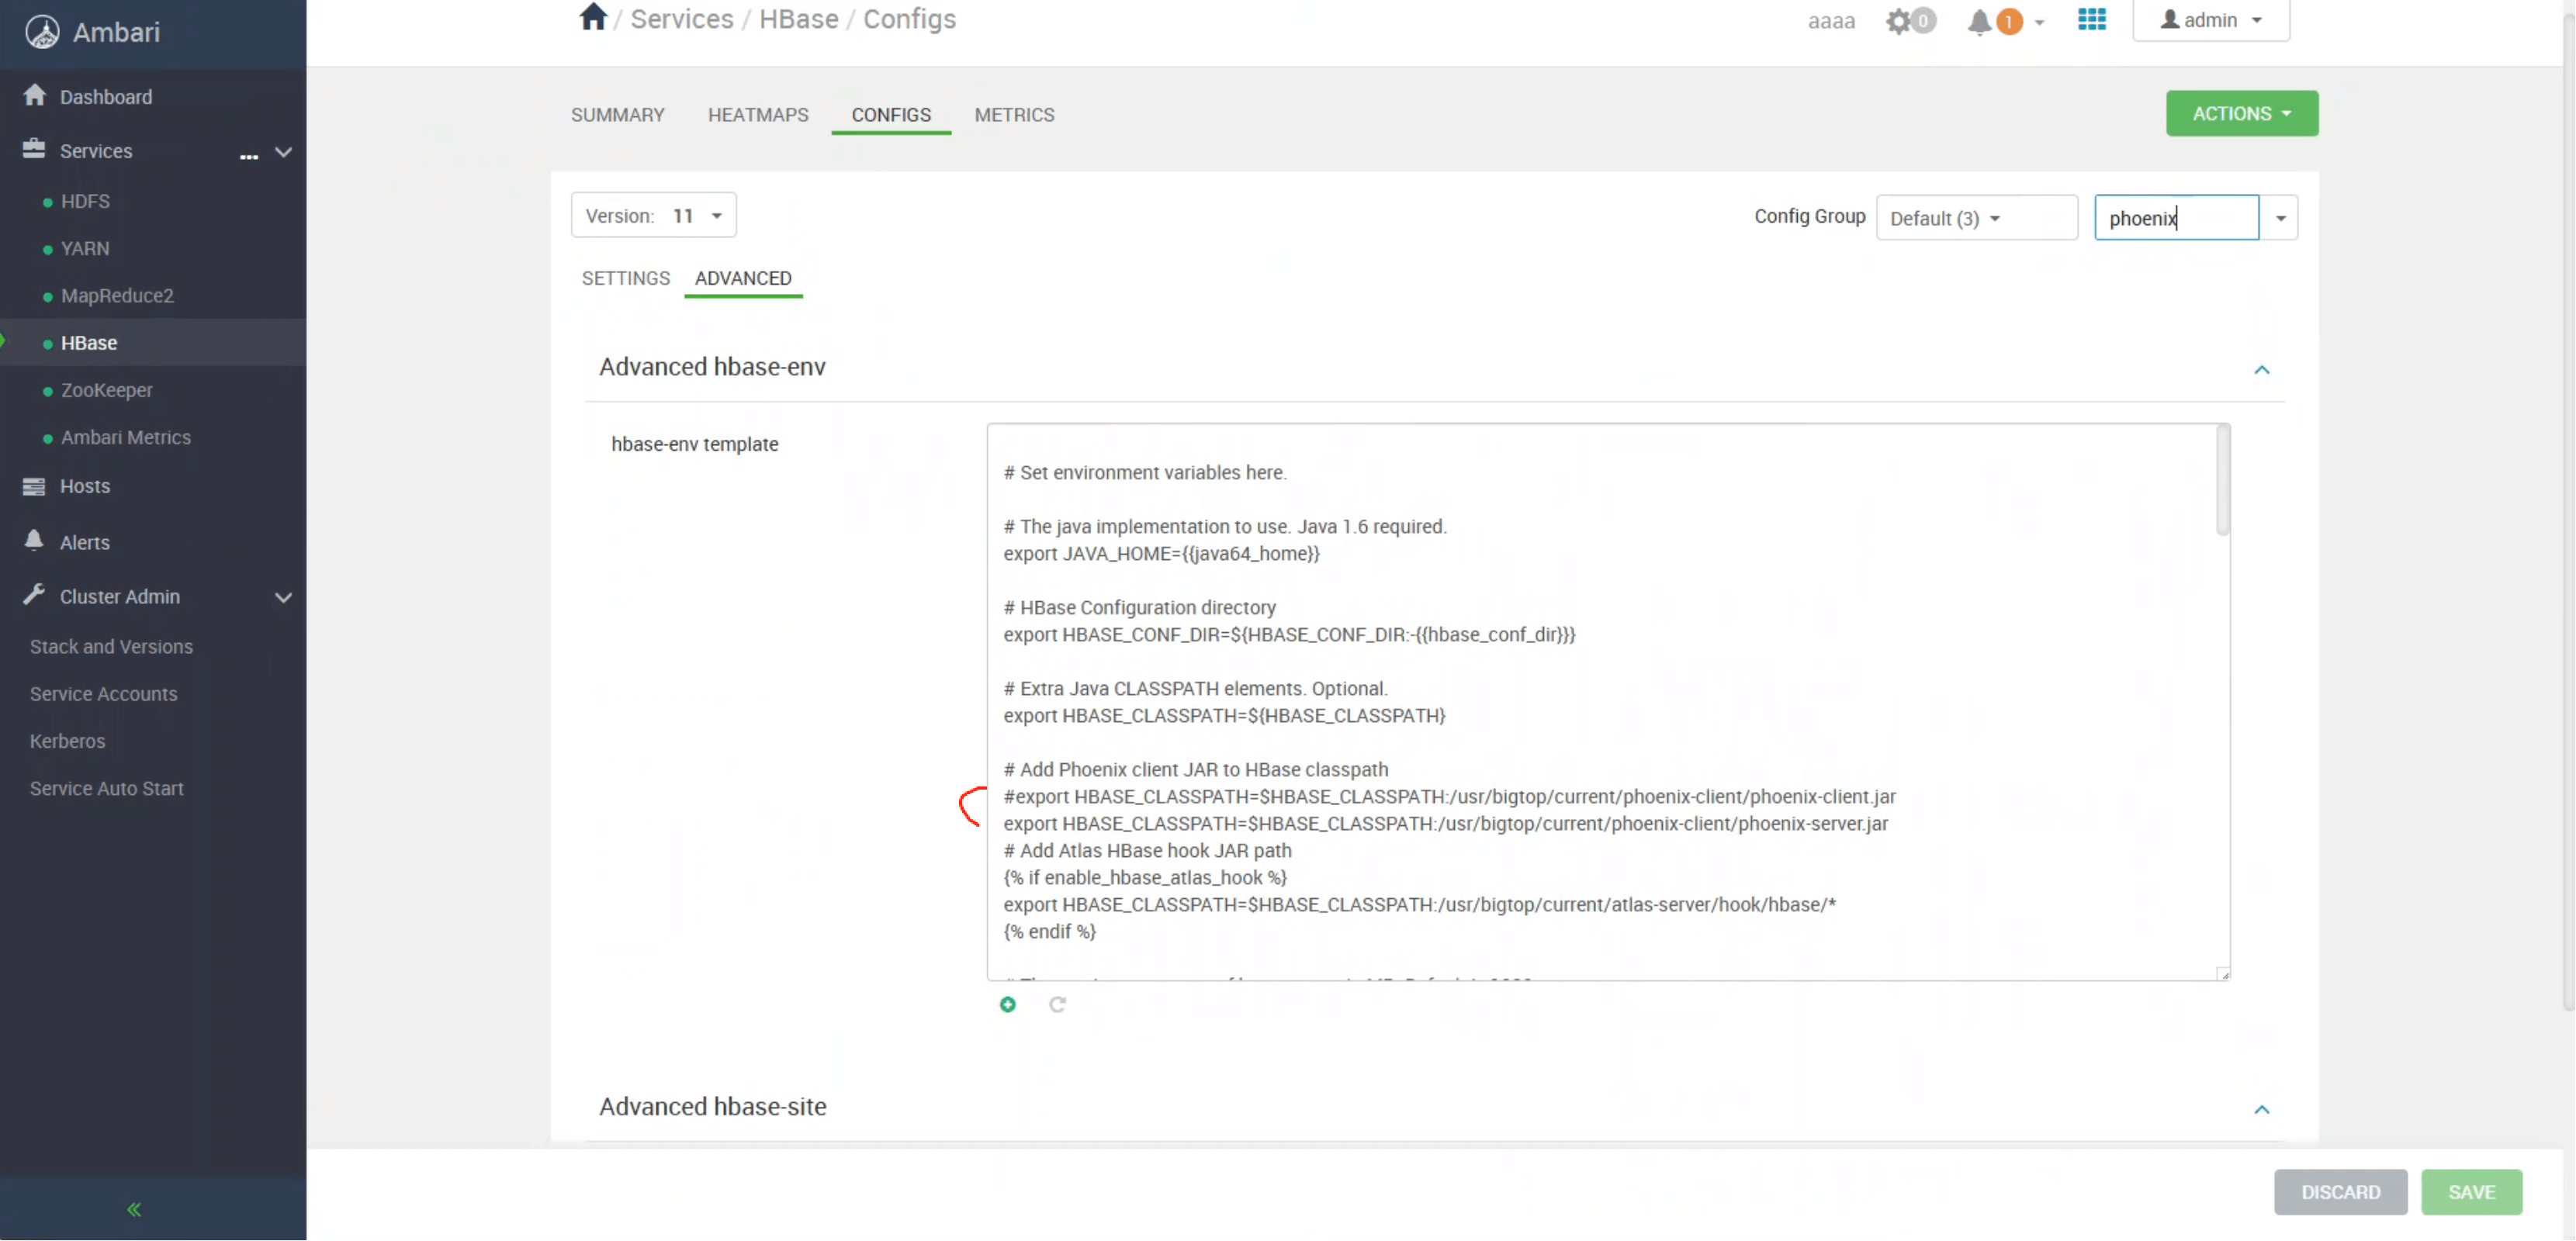Open background operations gear icon
Image resolution: width=2576 pixels, height=1241 pixels.
(x=1898, y=21)
